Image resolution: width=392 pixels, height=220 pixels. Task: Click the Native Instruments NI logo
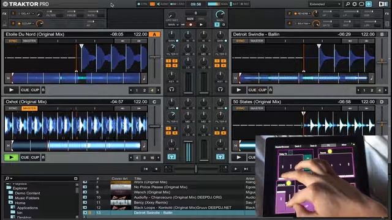(x=383, y=4)
